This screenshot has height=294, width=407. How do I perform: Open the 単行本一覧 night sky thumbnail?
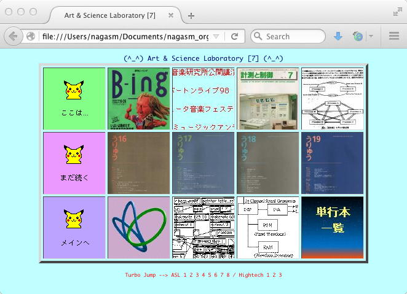pos(332,228)
